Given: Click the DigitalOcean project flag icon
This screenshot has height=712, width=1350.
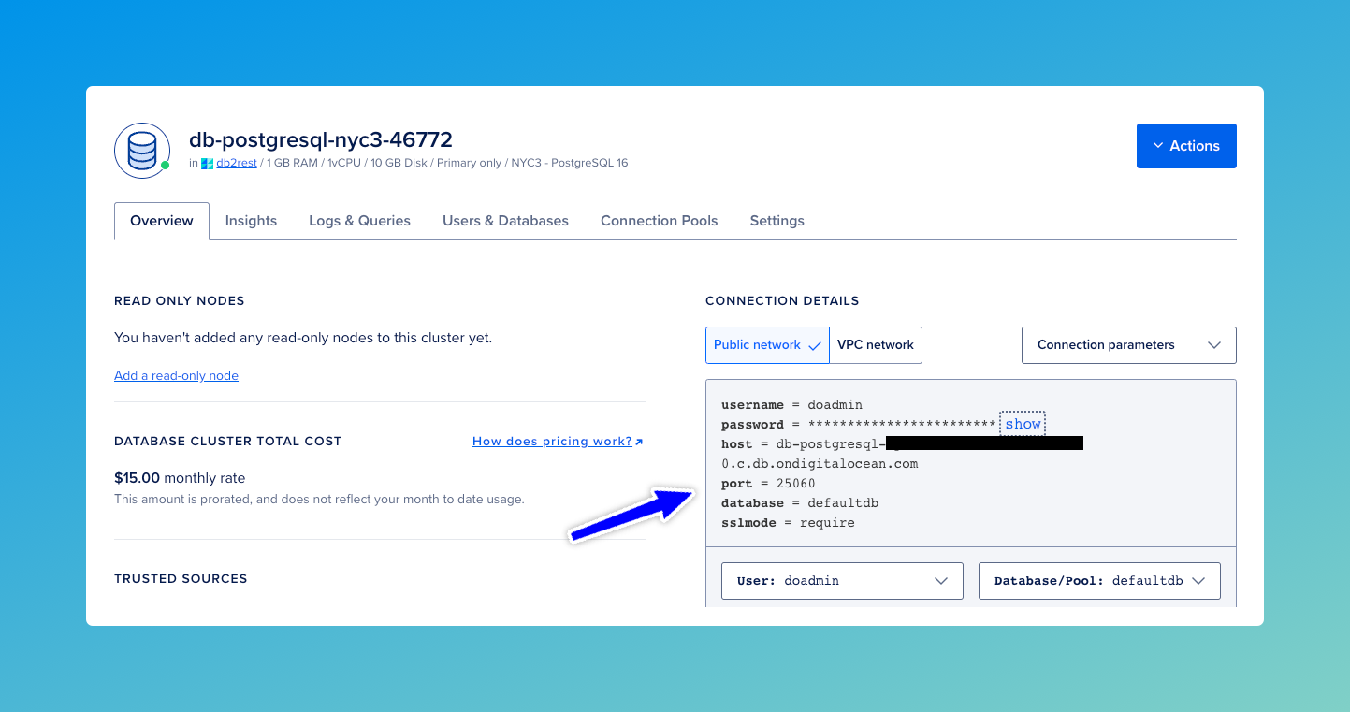Looking at the screenshot, I should coord(205,162).
